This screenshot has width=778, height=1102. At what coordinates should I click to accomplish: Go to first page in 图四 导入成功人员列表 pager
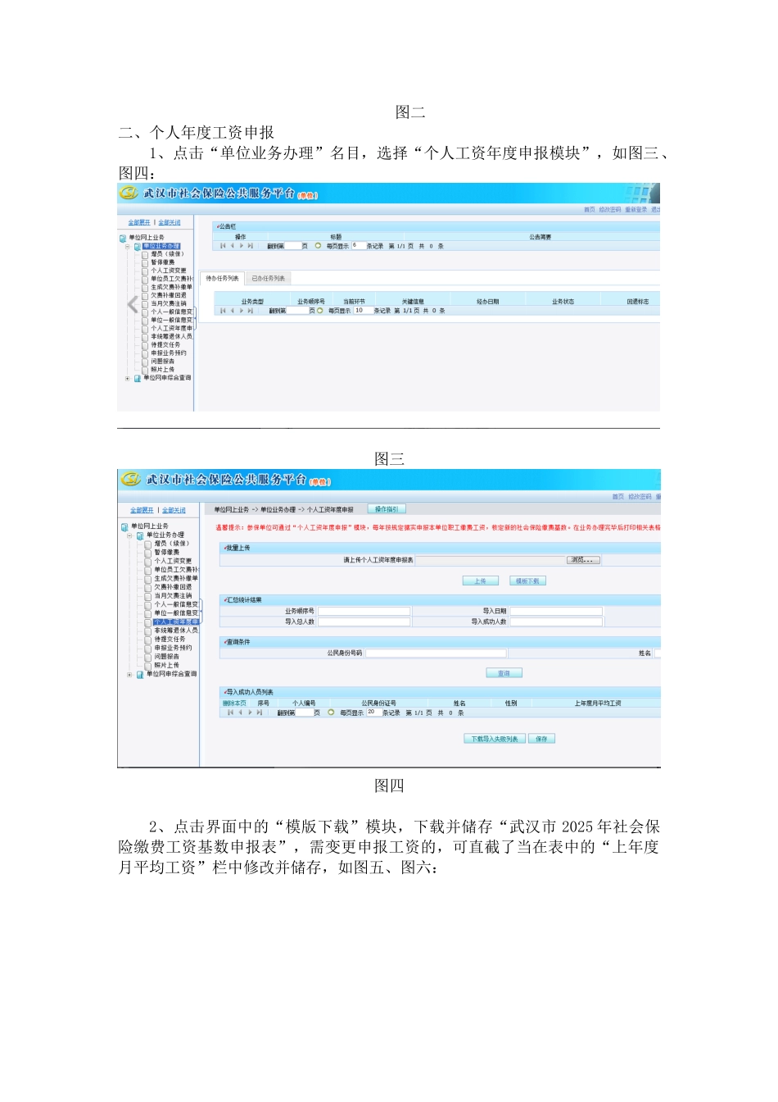(x=230, y=713)
